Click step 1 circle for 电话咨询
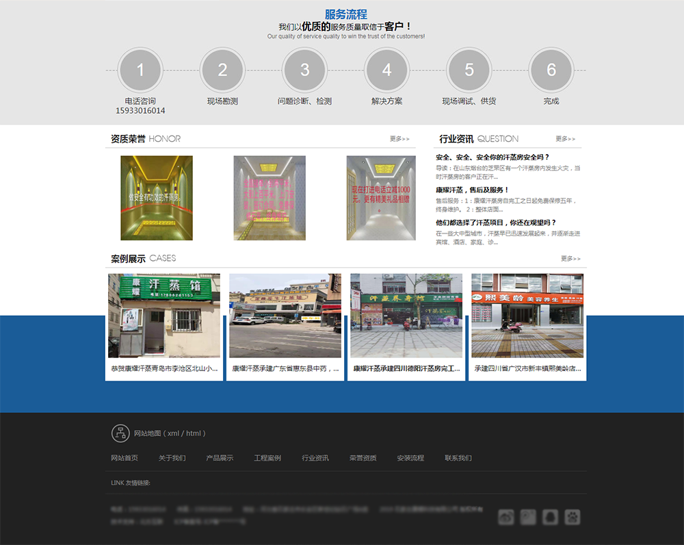This screenshot has height=545, width=684. click(140, 70)
